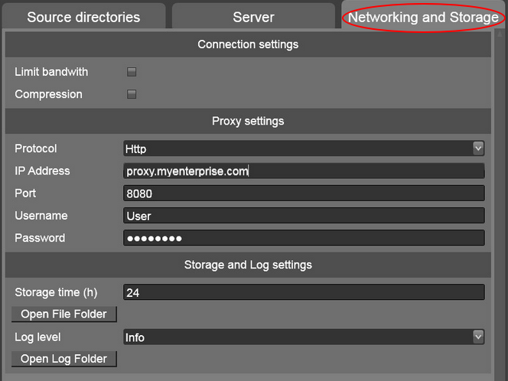The image size is (508, 381).
Task: Open the Protocol dropdown showing Http
Action: click(x=304, y=148)
